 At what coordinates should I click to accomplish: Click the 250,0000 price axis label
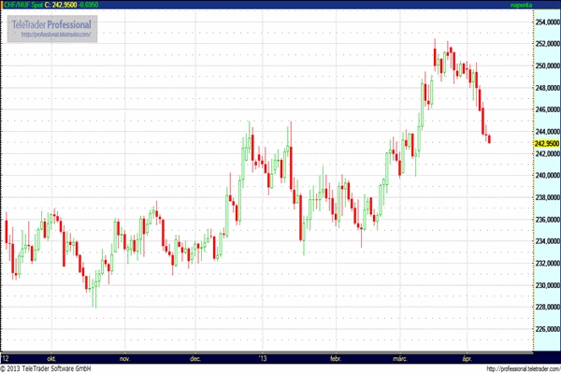tap(546, 65)
